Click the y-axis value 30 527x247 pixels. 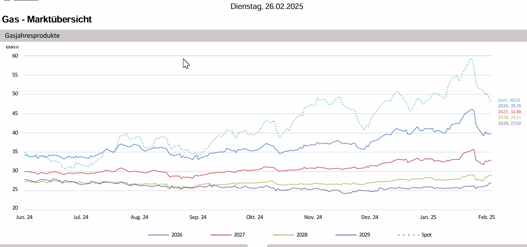pos(15,171)
